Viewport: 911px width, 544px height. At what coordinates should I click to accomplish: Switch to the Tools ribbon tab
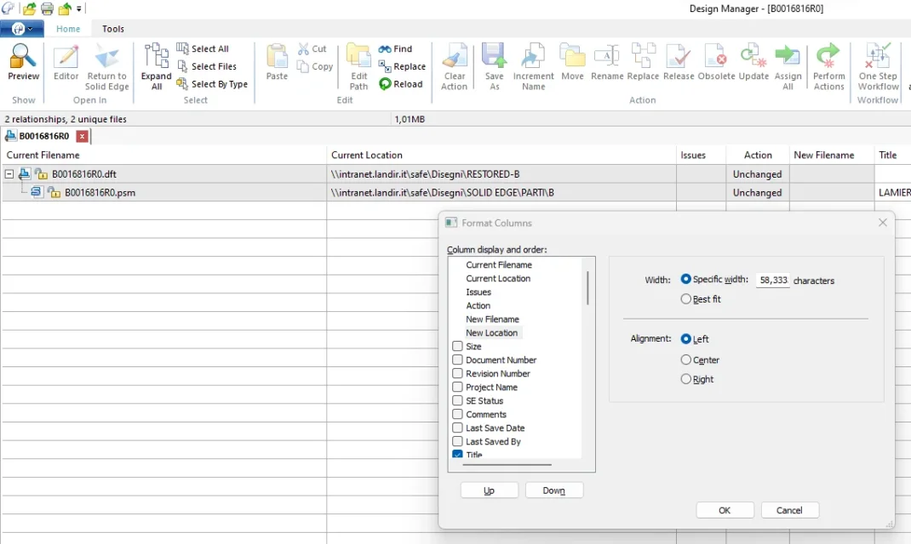click(x=113, y=29)
